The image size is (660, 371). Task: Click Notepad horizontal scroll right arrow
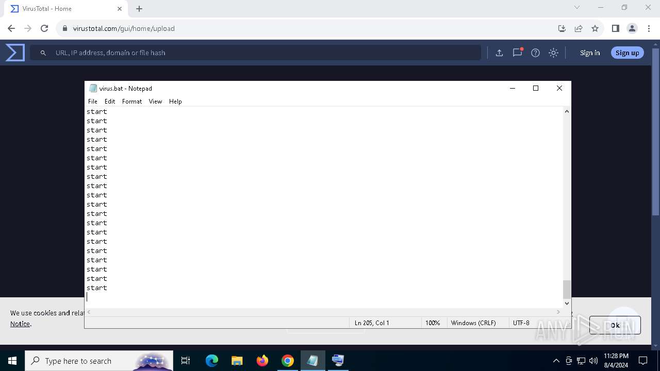558,312
